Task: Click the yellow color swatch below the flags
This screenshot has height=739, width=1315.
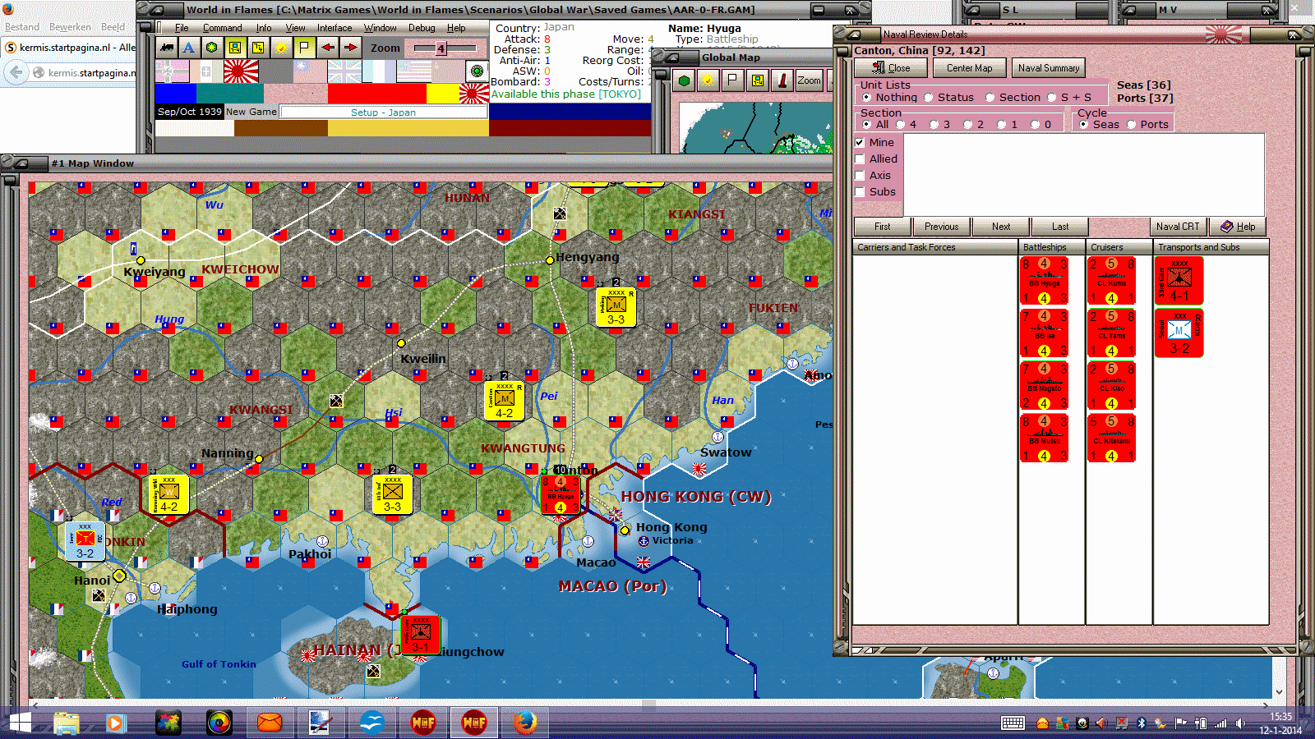Action: [443, 94]
